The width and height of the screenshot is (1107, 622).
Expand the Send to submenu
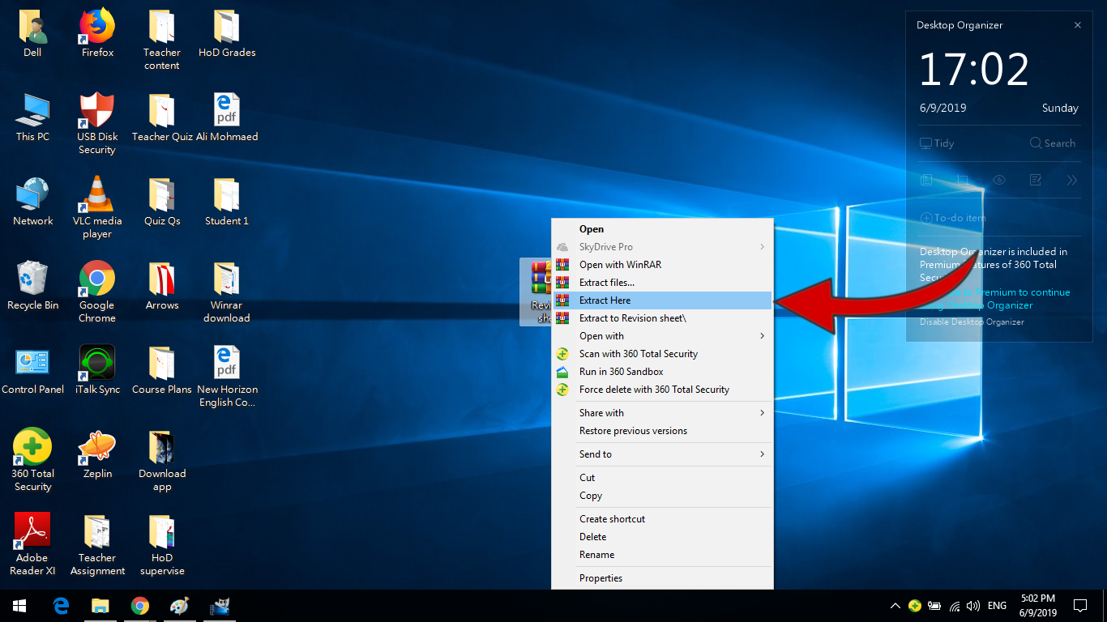(662, 454)
